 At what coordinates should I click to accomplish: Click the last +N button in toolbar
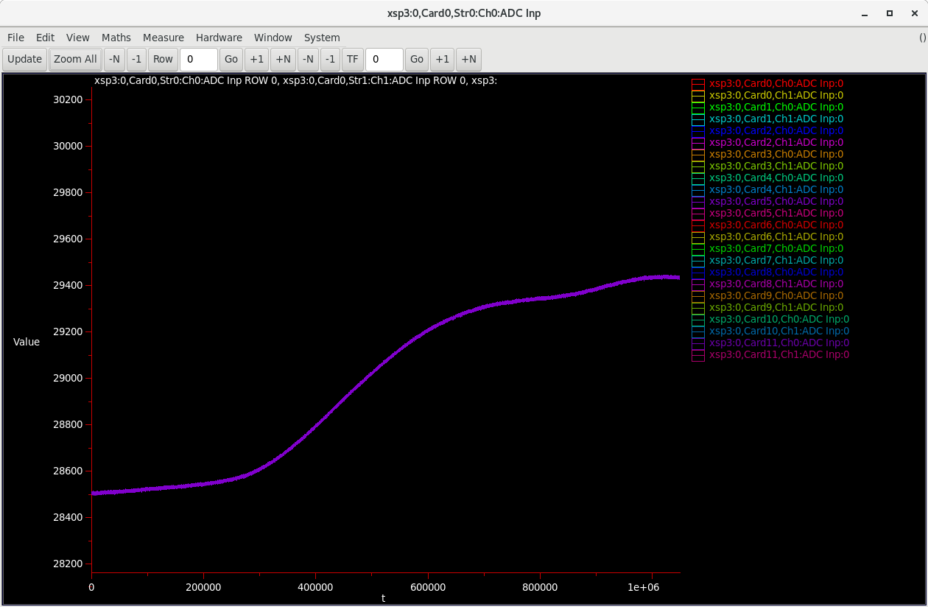pyautogui.click(x=469, y=60)
